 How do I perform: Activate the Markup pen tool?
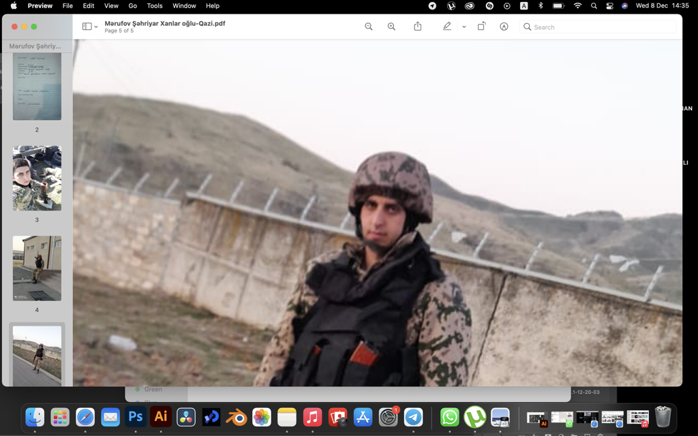click(447, 27)
